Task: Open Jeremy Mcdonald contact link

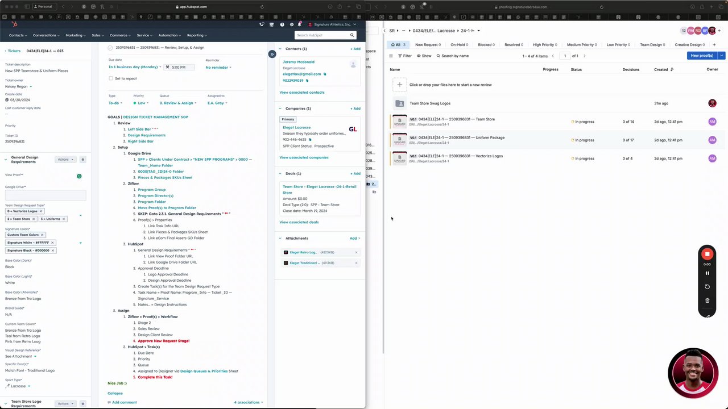Action: (x=299, y=62)
